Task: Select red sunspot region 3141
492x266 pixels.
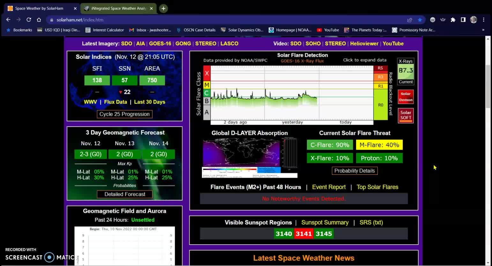Action: coord(303,234)
